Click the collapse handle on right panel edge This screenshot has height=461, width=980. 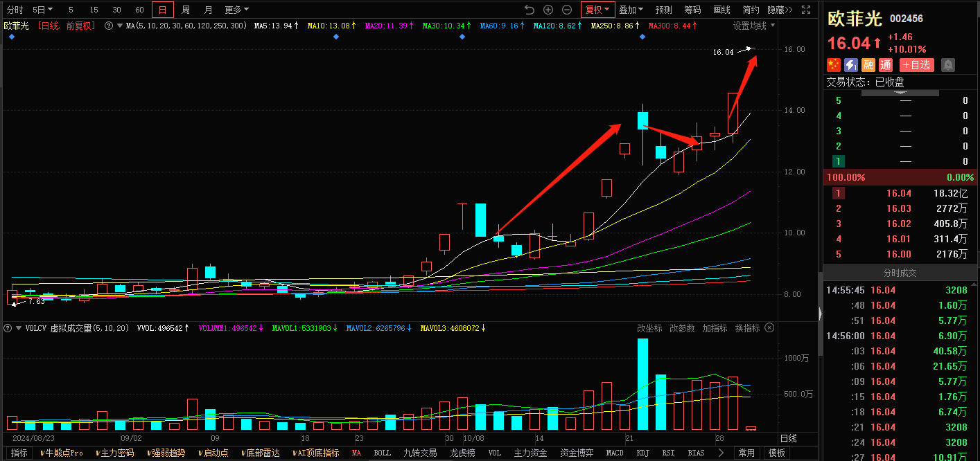820,315
